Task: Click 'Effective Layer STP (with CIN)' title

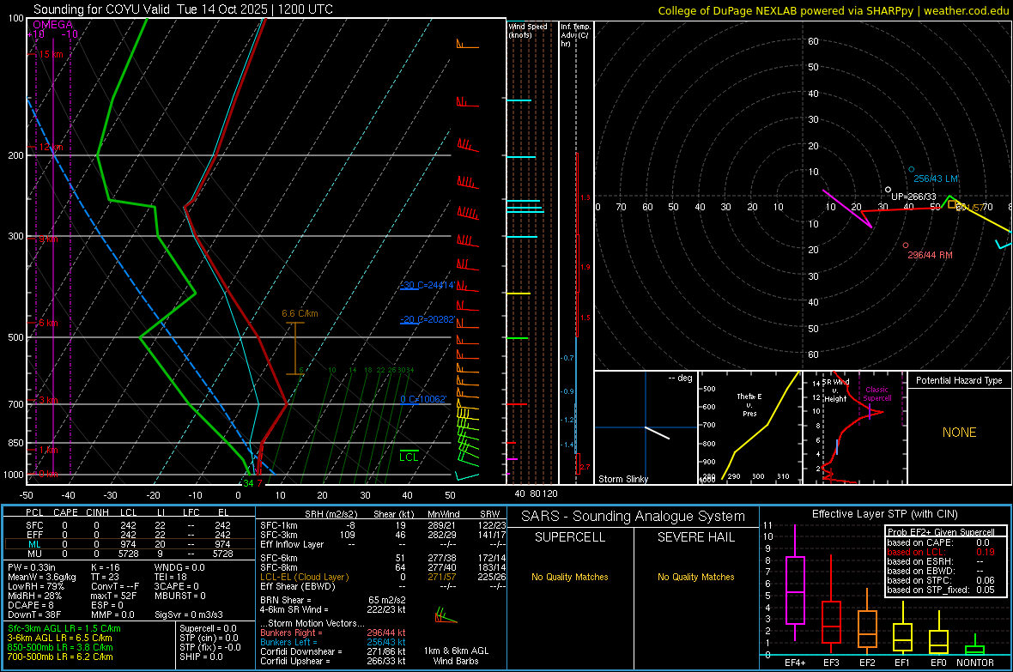Action: 884,514
